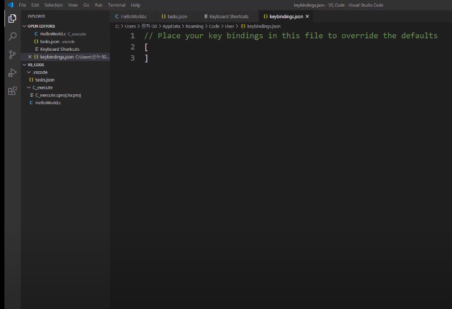
Task: Click the braces icon on keybindings.json tab
Action: coord(265,17)
